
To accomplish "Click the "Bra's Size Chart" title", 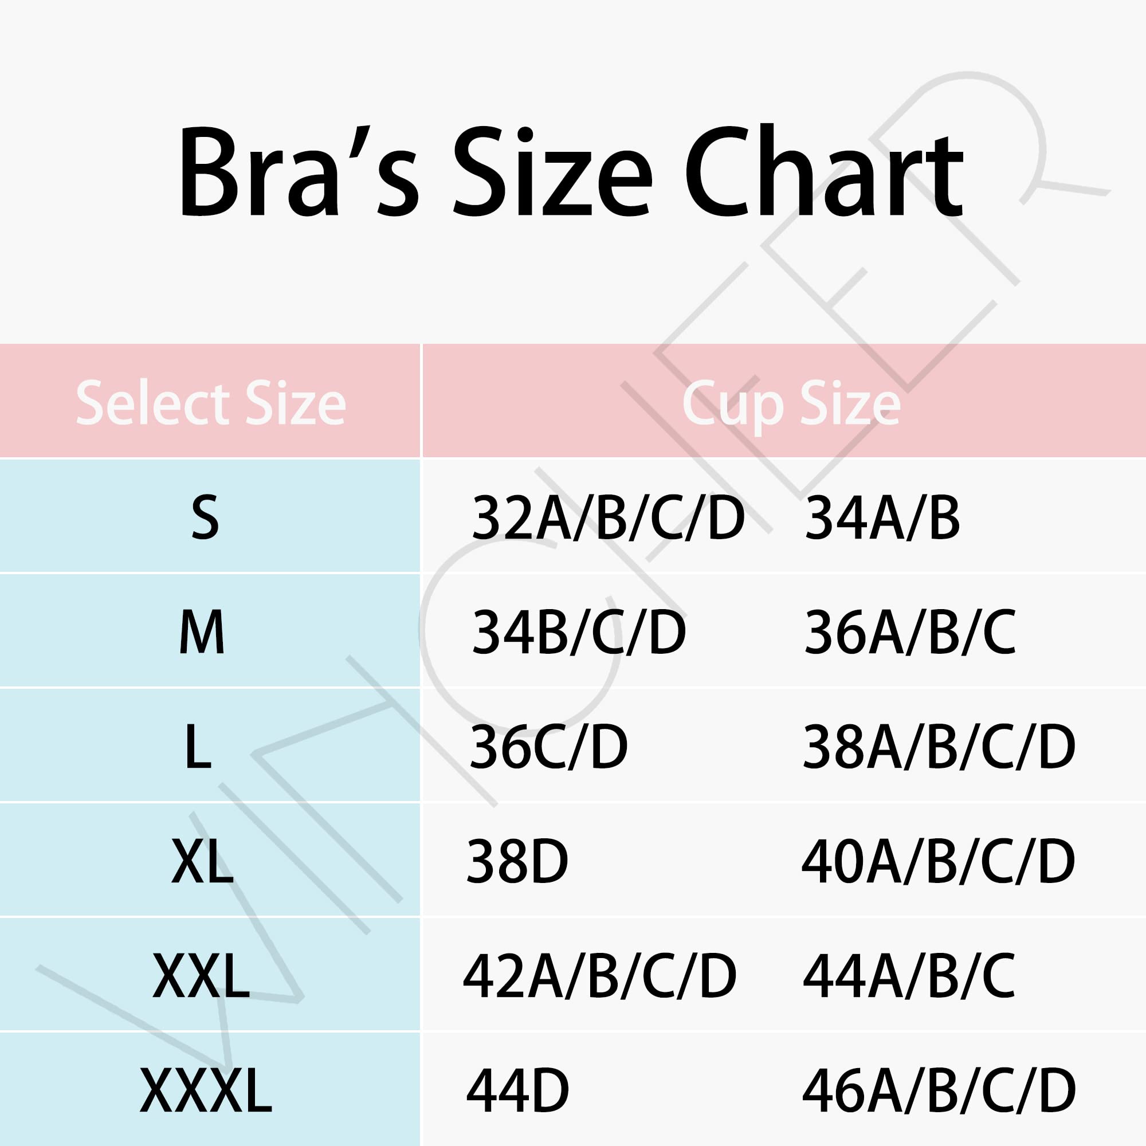I will tap(571, 172).
